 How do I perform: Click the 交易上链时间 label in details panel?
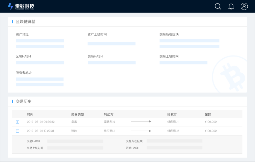click(x=169, y=56)
